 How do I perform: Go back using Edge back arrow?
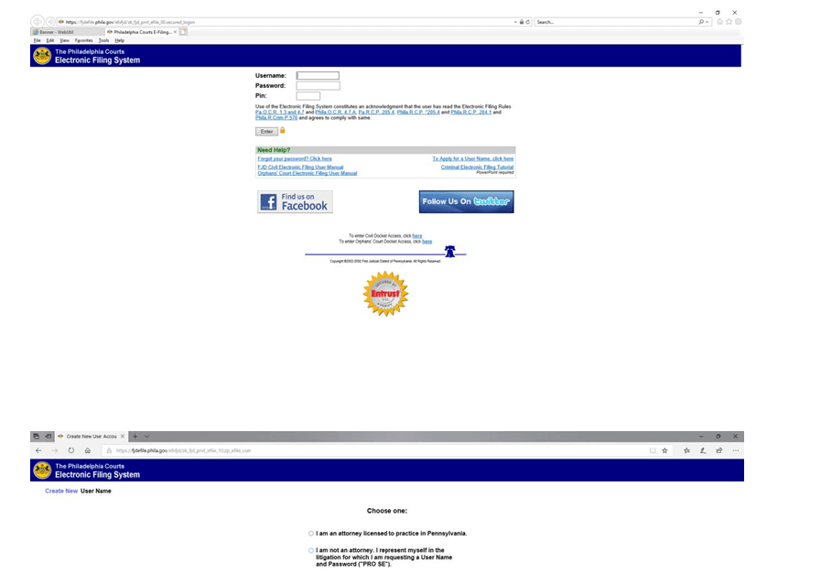tap(38, 450)
